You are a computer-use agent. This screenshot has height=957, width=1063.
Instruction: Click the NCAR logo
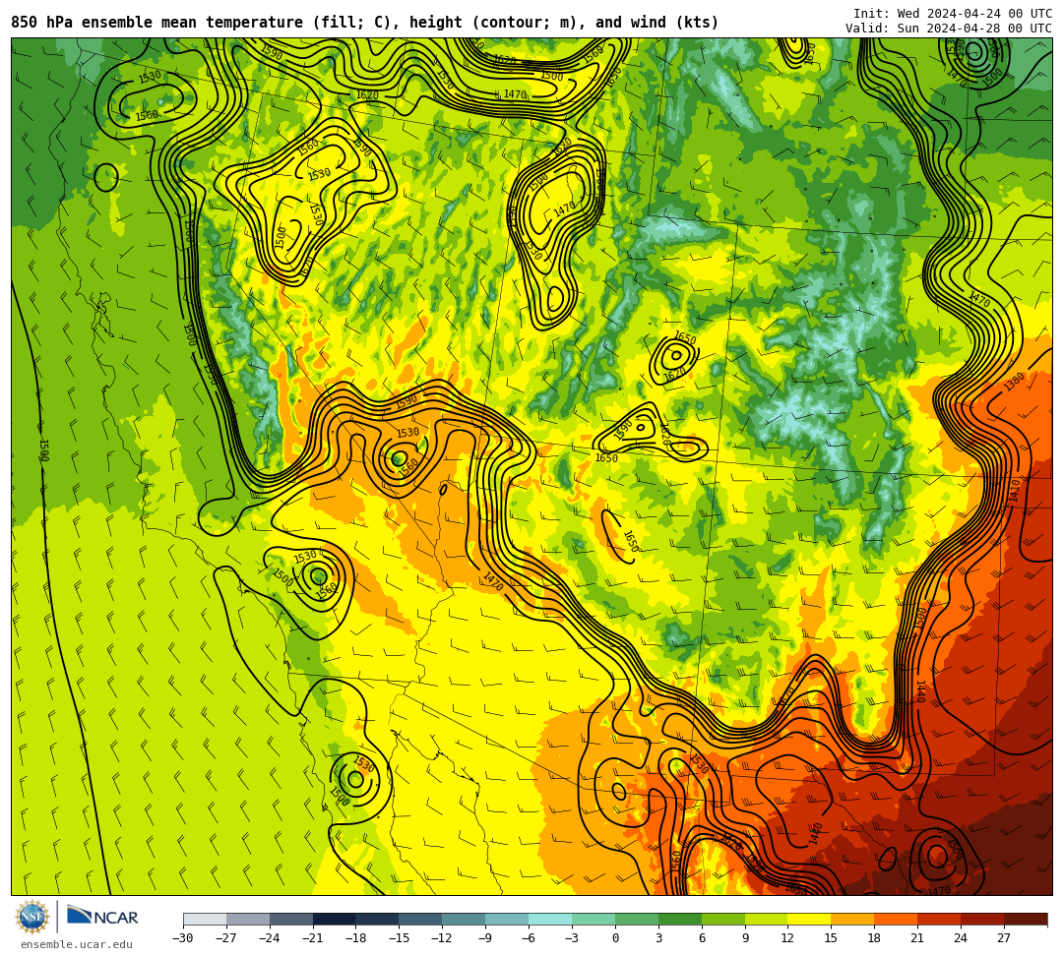tap(102, 917)
